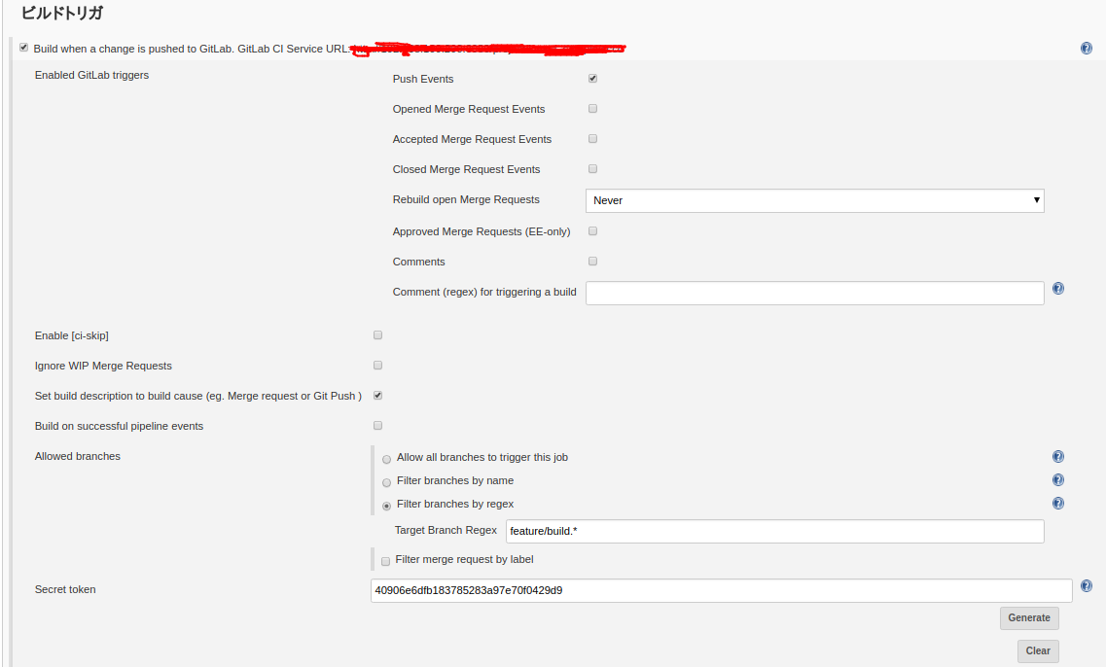This screenshot has height=667, width=1106.
Task: Check Approved Merge Requests (EE-only)
Action: point(592,231)
